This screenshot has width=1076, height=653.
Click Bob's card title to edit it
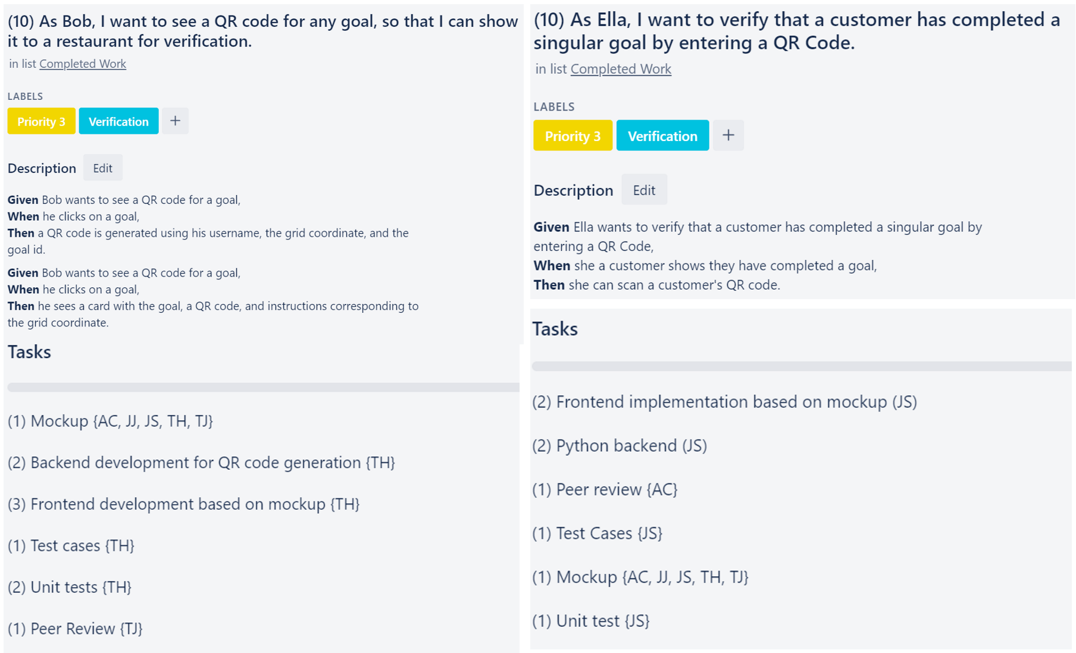262,31
